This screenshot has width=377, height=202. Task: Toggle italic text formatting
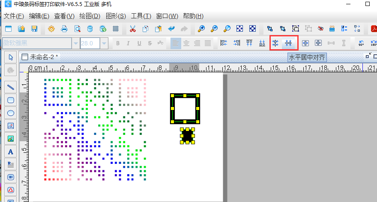(128, 43)
